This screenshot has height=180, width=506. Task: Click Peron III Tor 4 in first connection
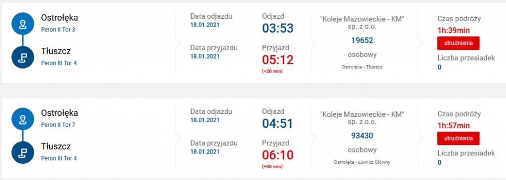click(59, 63)
